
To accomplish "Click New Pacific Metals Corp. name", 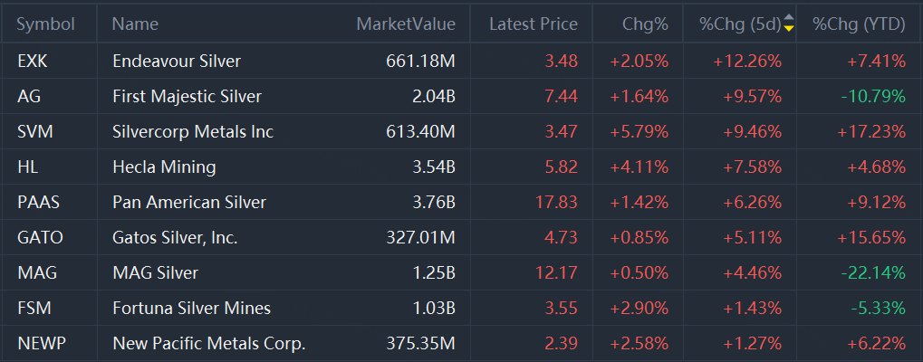I will [x=209, y=343].
